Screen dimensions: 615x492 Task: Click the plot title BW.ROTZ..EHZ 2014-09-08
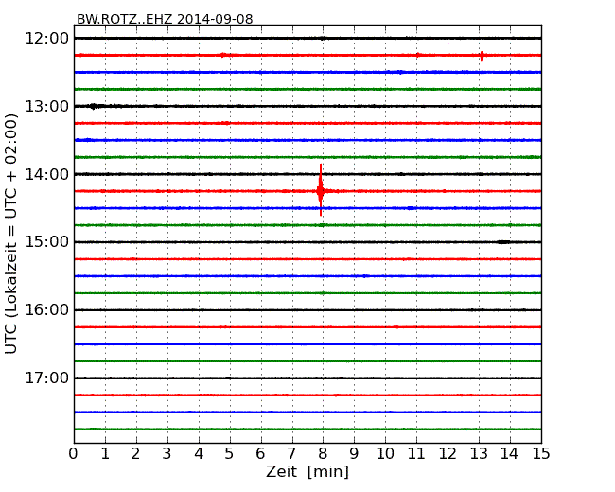[165, 19]
